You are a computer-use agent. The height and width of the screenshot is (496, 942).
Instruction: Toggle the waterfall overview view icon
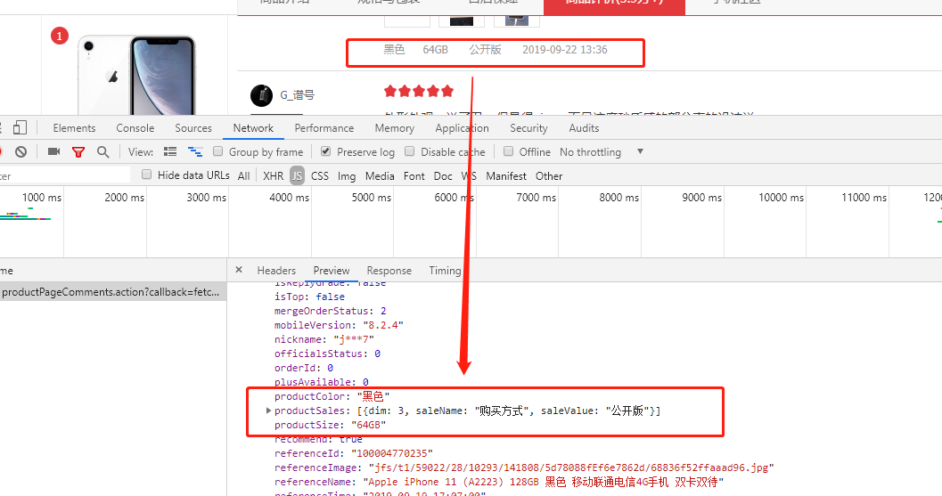coord(195,152)
